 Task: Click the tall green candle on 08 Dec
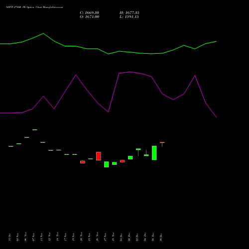(154, 153)
